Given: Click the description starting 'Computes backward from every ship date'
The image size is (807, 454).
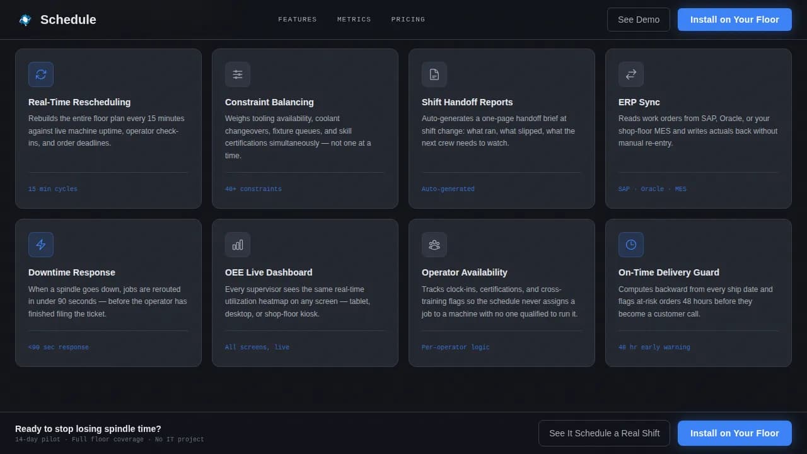Looking at the screenshot, I should click(695, 301).
